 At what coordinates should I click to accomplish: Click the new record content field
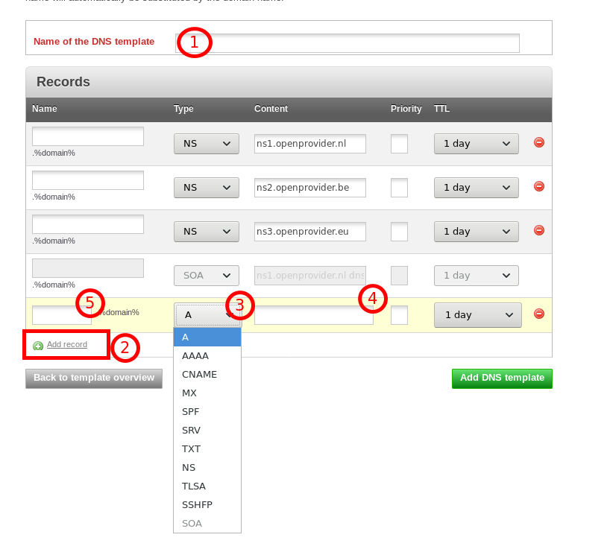click(313, 315)
